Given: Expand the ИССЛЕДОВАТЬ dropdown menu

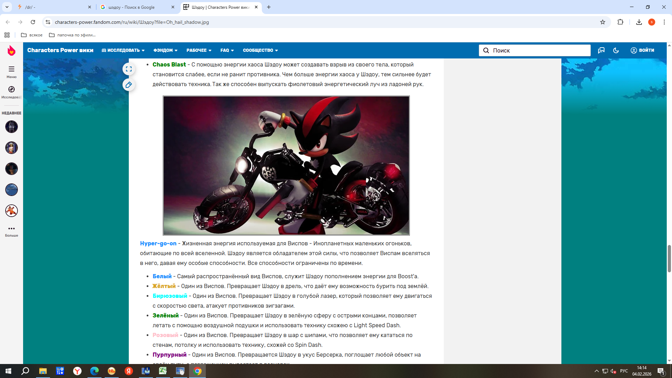Looking at the screenshot, I should (x=123, y=50).
